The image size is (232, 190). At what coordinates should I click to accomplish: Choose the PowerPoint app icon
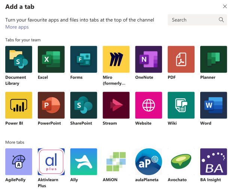click(51, 105)
